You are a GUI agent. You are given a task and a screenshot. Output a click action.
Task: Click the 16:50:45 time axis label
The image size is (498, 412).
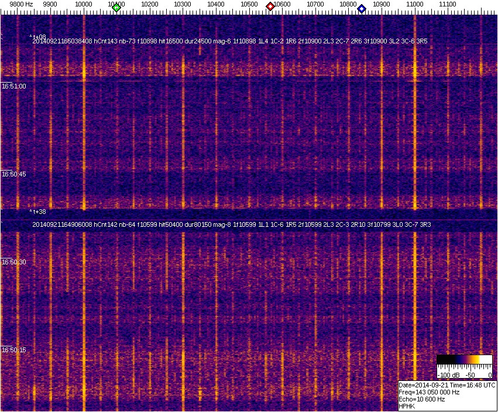[x=13, y=175]
